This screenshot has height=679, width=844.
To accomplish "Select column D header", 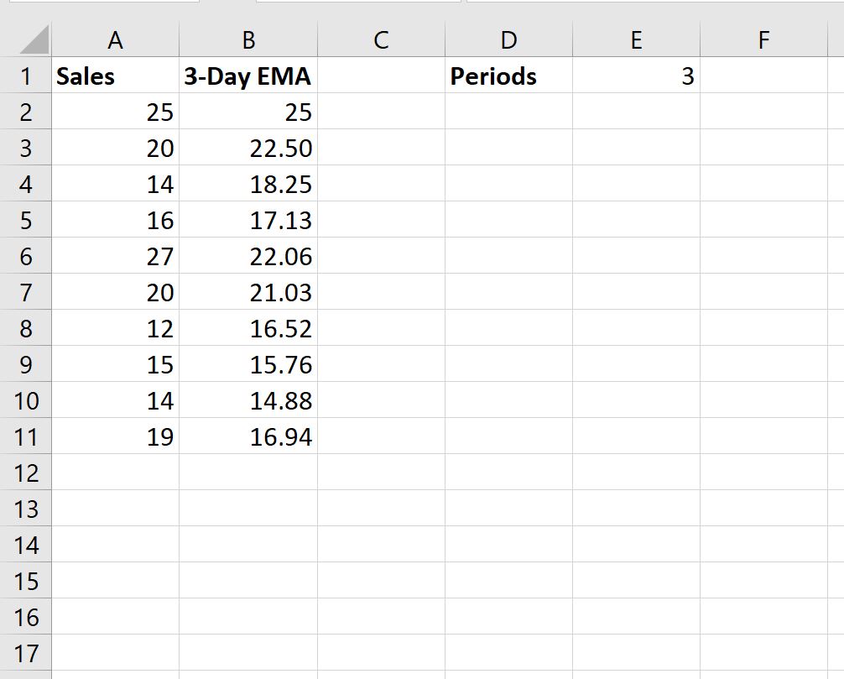I will point(508,39).
